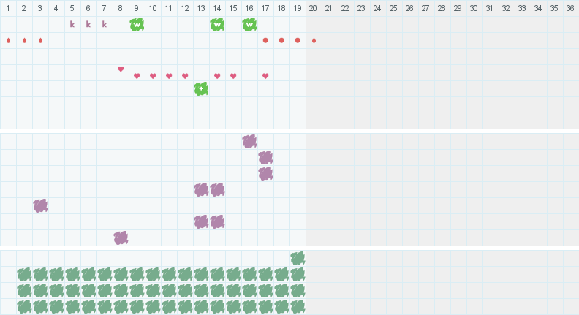Open the purple 'k' marker on day 7
Image resolution: width=579 pixels, height=315 pixels.
(x=104, y=24)
